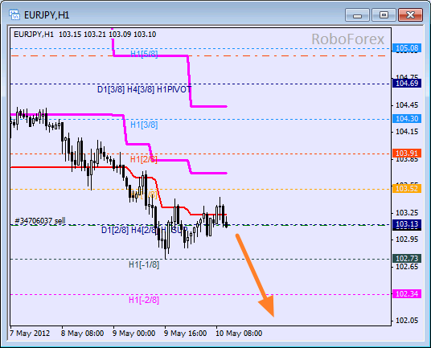Select the 105.08 blue price label
Viewport: 431px width, 348px height.
(x=407, y=48)
